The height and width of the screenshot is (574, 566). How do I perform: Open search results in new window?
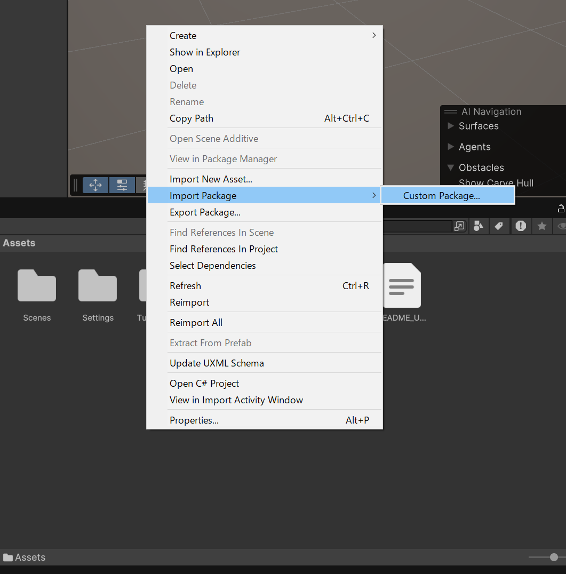coord(459,226)
